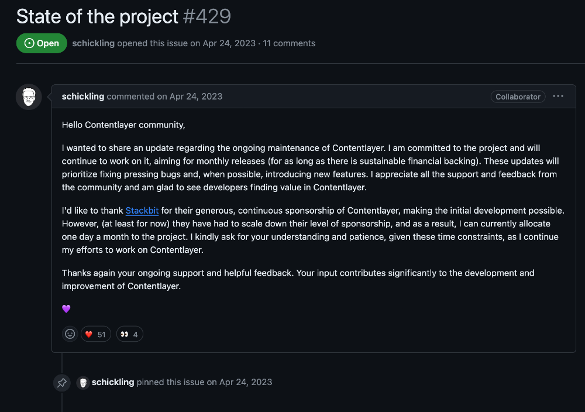Toggle the heart reaction showing 51

(96, 334)
